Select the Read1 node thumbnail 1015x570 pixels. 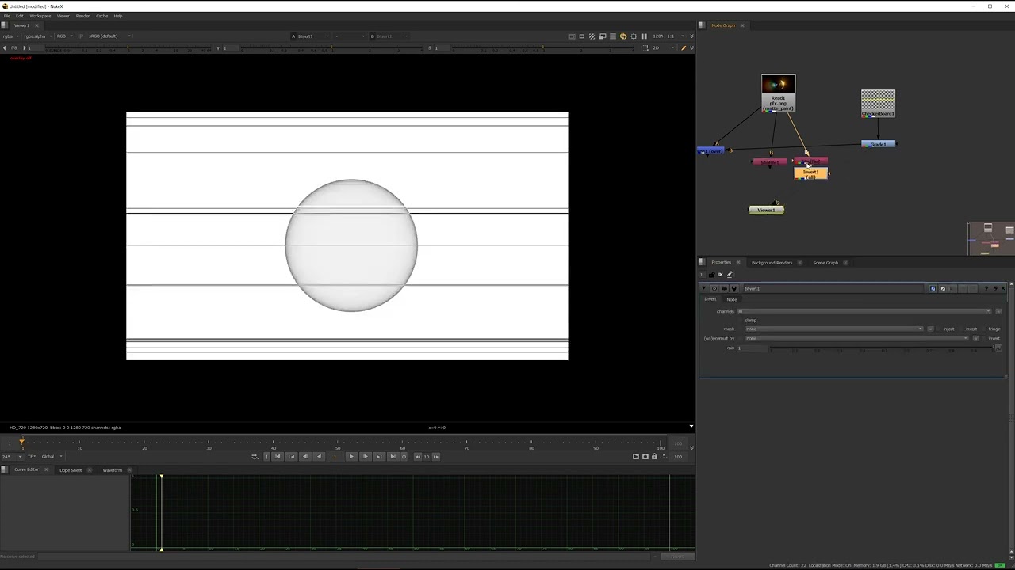pos(778,84)
